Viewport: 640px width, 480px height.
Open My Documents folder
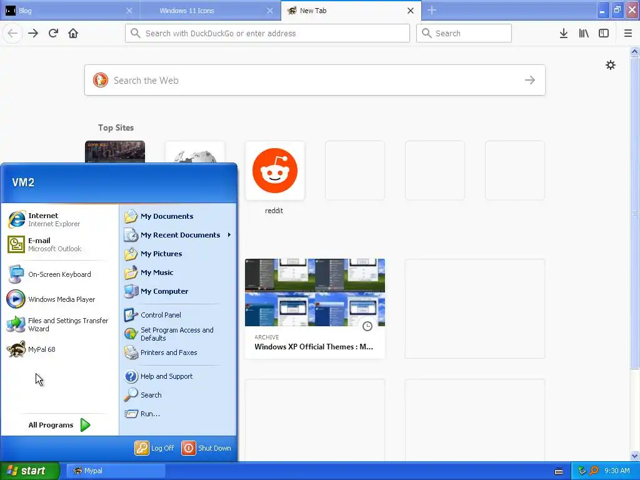[x=159, y=216]
